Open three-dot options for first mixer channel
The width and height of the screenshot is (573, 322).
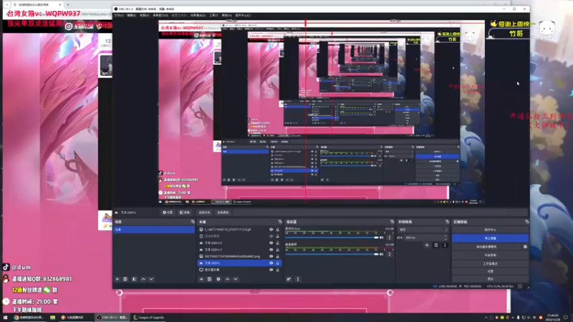pyautogui.click(x=390, y=238)
